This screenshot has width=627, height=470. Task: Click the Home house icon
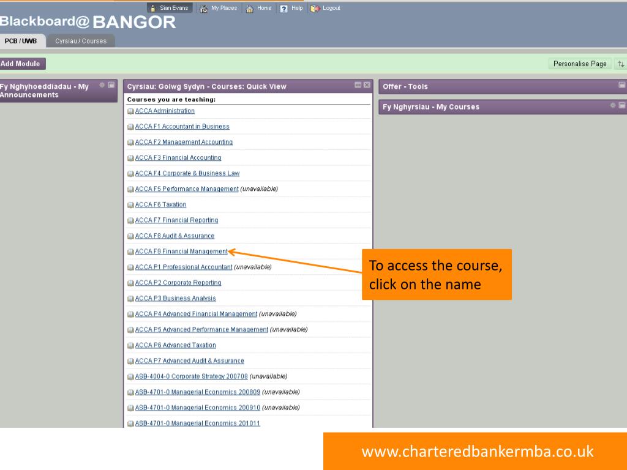click(250, 9)
